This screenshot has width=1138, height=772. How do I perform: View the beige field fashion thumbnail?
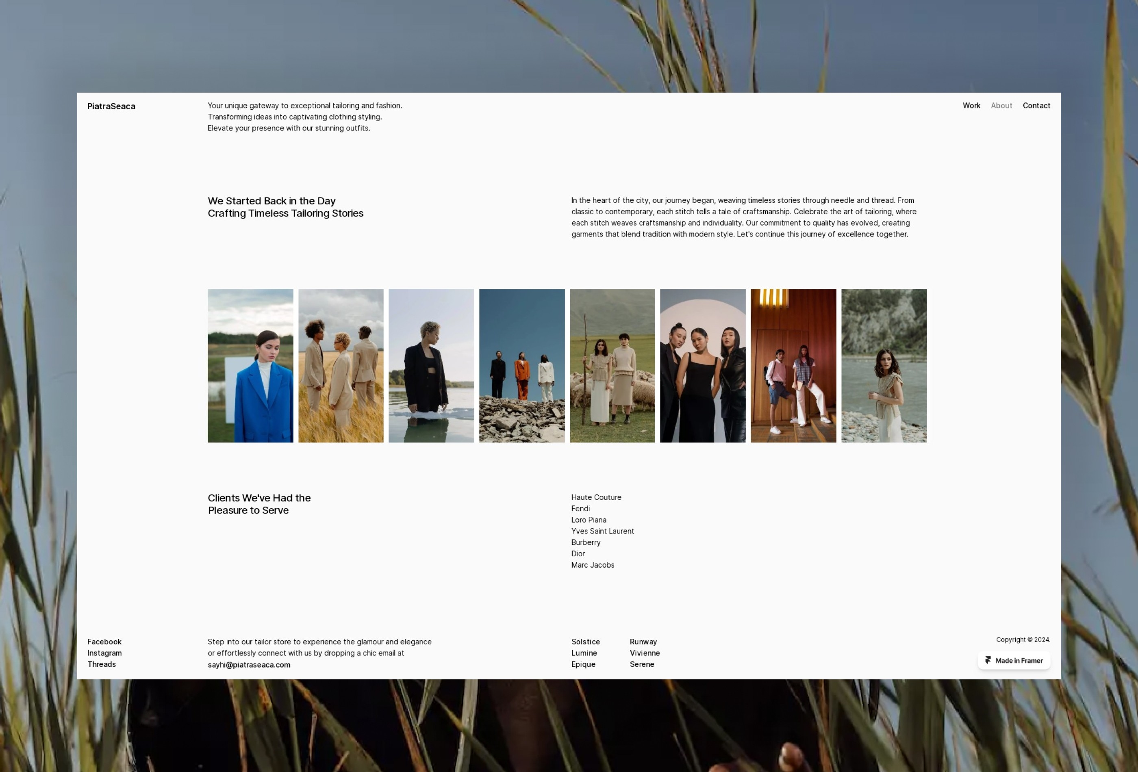coord(340,365)
